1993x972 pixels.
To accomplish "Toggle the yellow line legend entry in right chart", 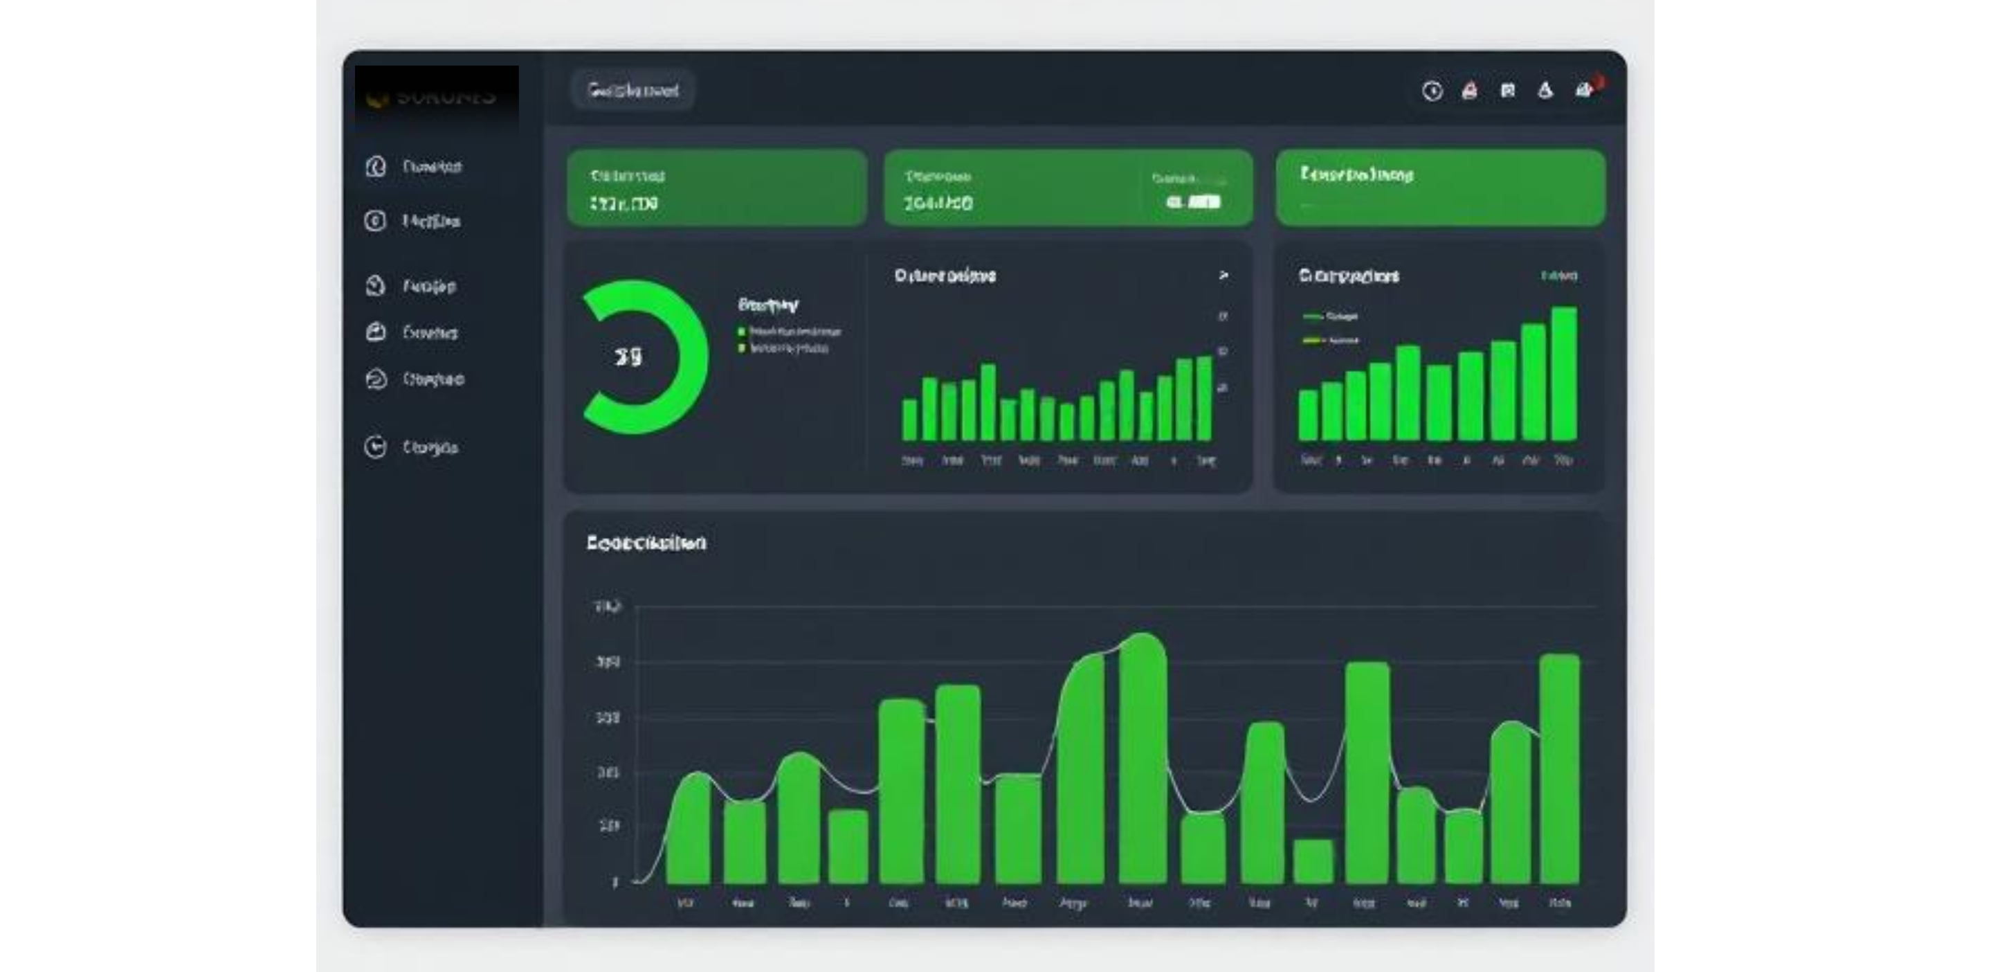I will point(1329,341).
